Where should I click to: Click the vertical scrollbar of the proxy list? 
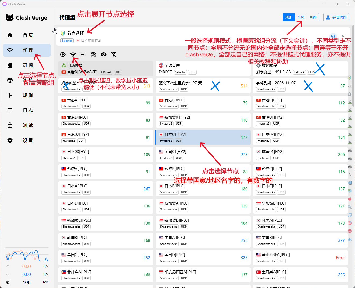pyautogui.click(x=353, y=66)
